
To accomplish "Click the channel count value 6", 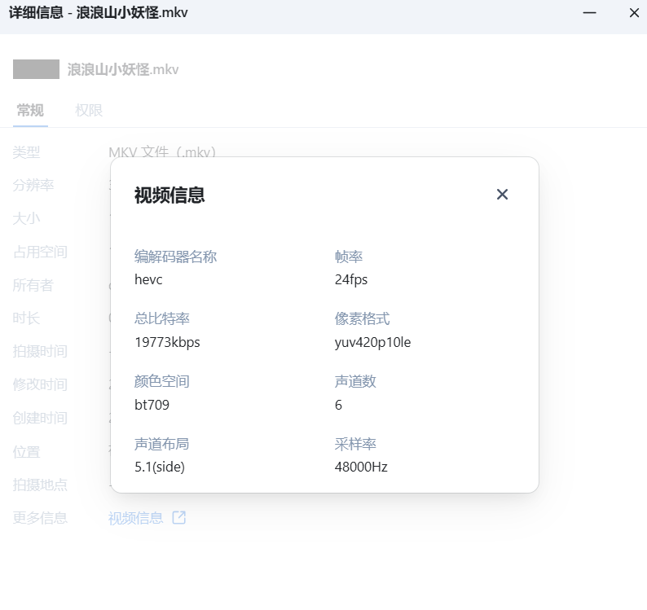I will 338,405.
